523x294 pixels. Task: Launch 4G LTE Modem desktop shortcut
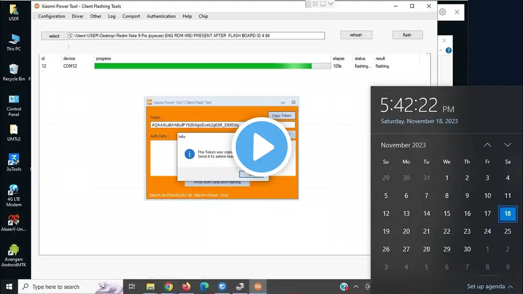coord(13,196)
